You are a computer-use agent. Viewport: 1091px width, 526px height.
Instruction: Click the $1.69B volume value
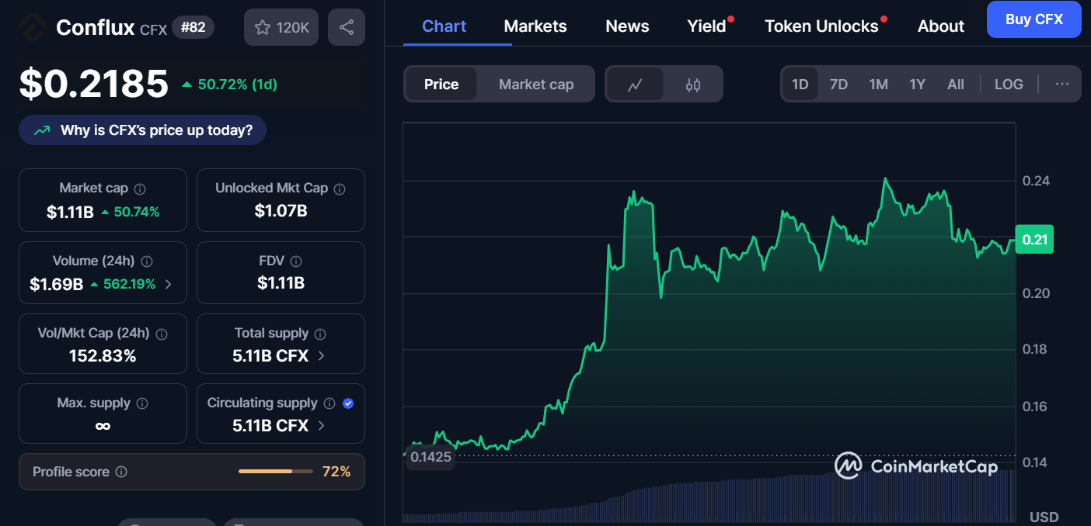pos(56,285)
